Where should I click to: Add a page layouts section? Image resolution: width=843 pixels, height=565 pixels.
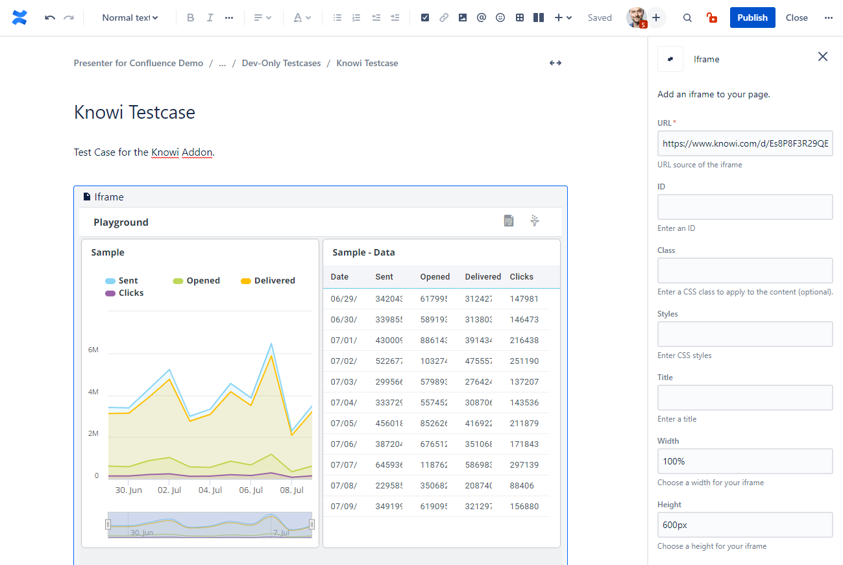click(x=539, y=18)
